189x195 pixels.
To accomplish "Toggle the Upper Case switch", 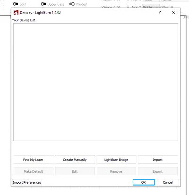I will click(43, 4).
